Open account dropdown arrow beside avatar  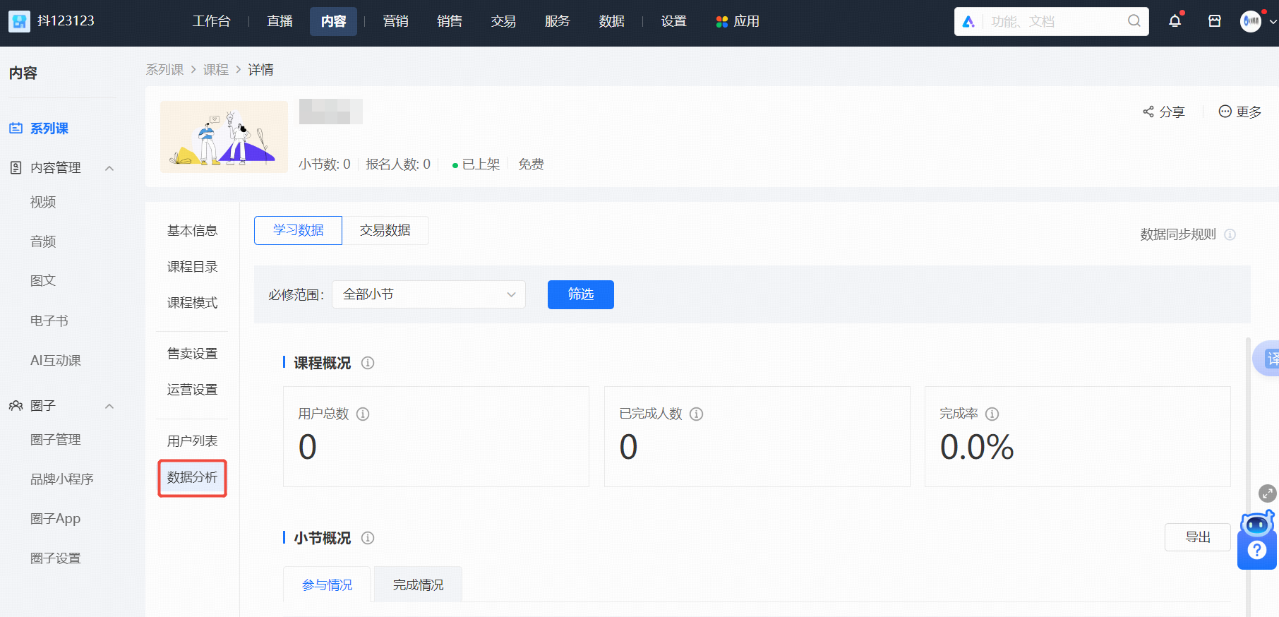coord(1273,22)
